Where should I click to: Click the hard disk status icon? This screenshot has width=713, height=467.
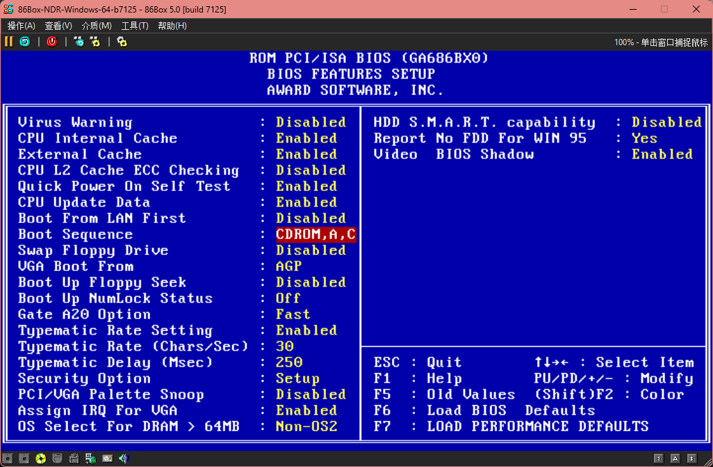(x=57, y=459)
